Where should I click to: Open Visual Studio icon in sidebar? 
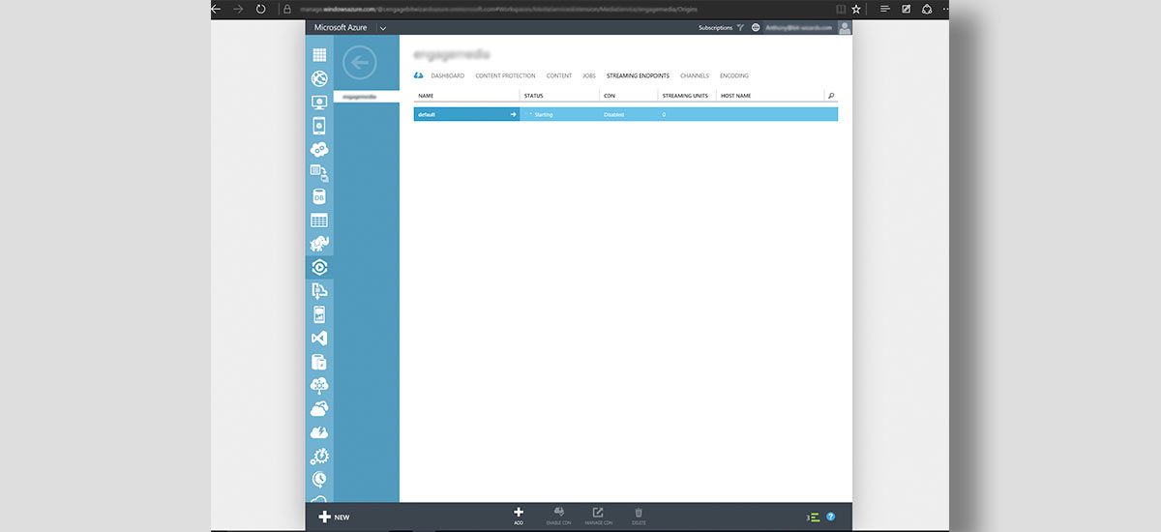[319, 339]
